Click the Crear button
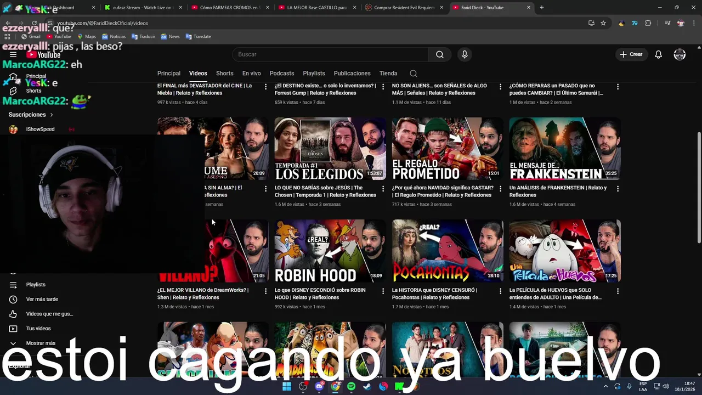This screenshot has width=702, height=395. click(x=631, y=54)
